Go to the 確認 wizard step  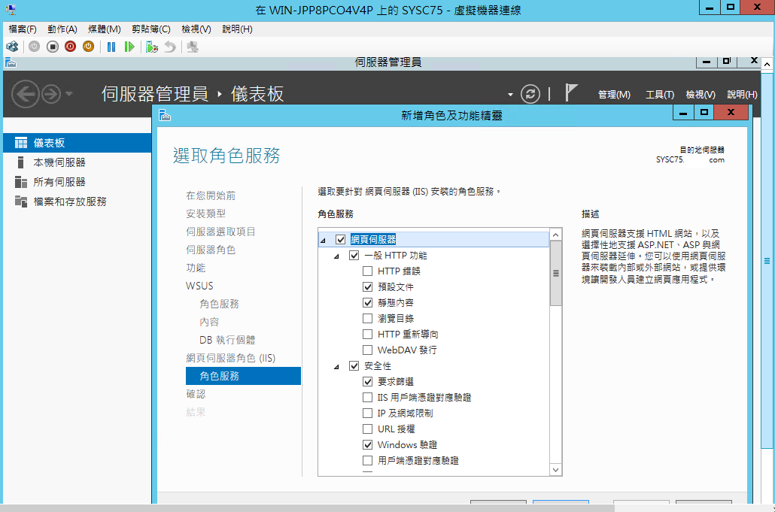coord(196,394)
